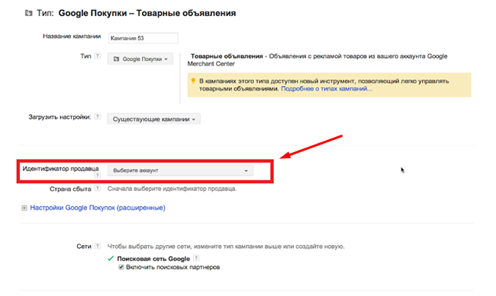The height and width of the screenshot is (296, 496).
Task: Click help icon beside Загрузить настройки
Action: tap(98, 116)
